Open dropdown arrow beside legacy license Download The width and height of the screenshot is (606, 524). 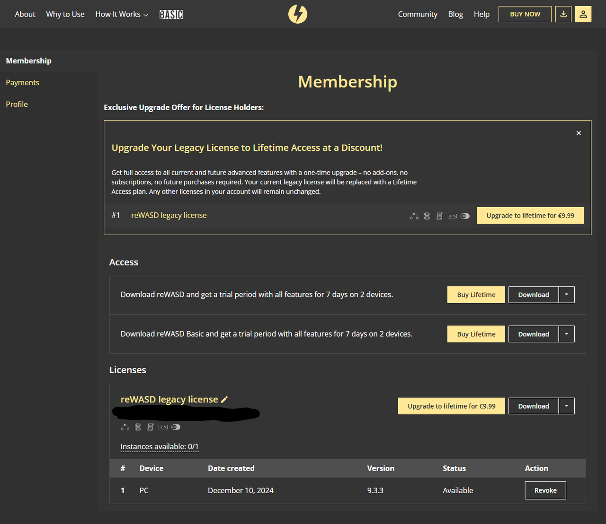click(566, 406)
